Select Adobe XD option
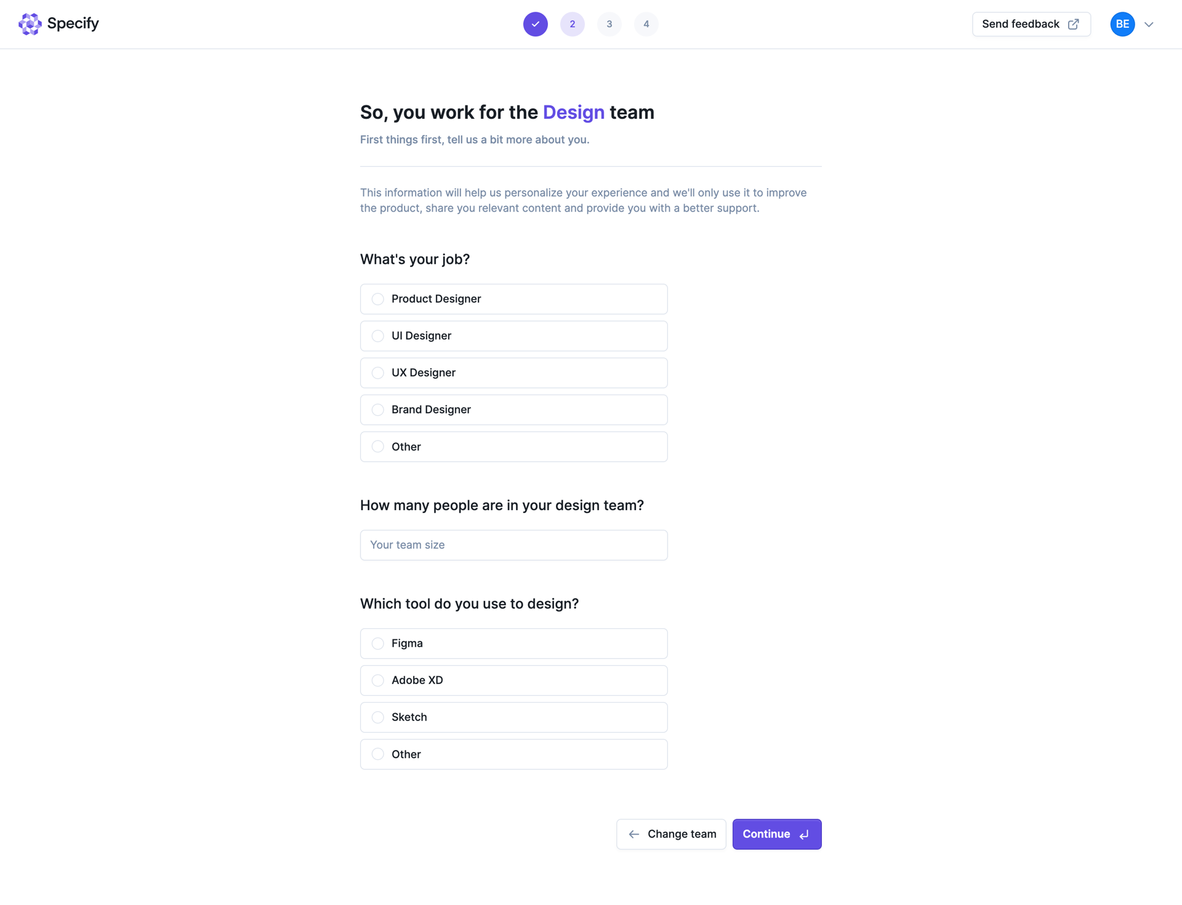This screenshot has height=905, width=1182. [x=377, y=680]
